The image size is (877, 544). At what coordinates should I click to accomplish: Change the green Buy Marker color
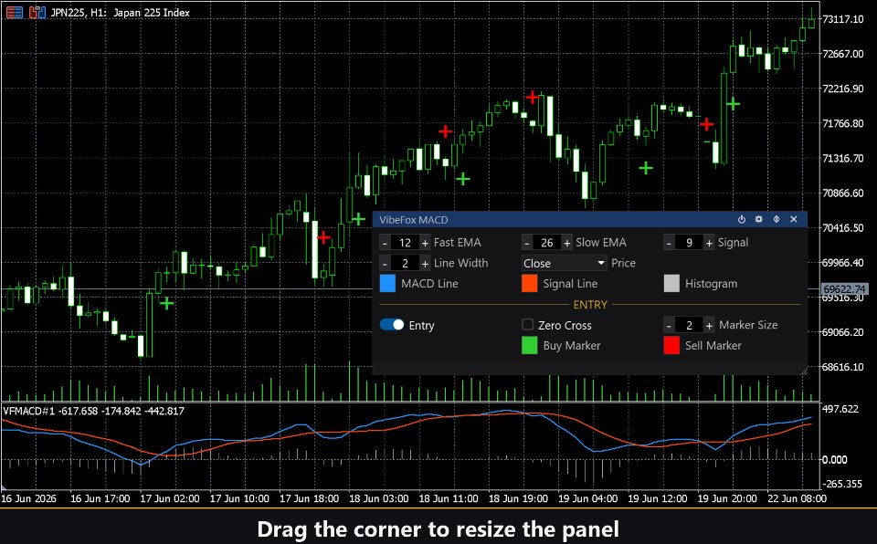[529, 346]
